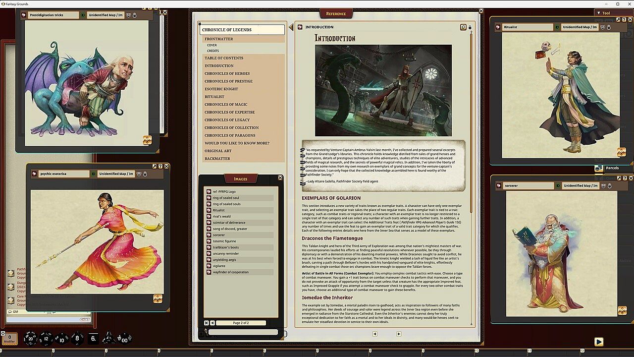Open toolbox icon in psychic esoterica window

point(158,298)
